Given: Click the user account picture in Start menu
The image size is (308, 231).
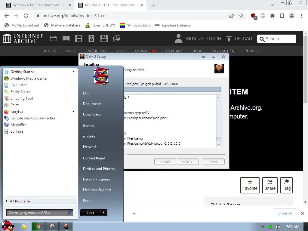Looking at the screenshot, I should coord(101,76).
